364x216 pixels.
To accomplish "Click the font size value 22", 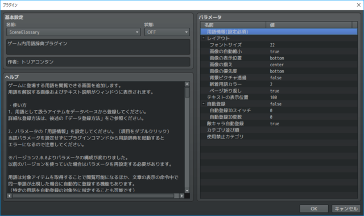I will 272,45.
